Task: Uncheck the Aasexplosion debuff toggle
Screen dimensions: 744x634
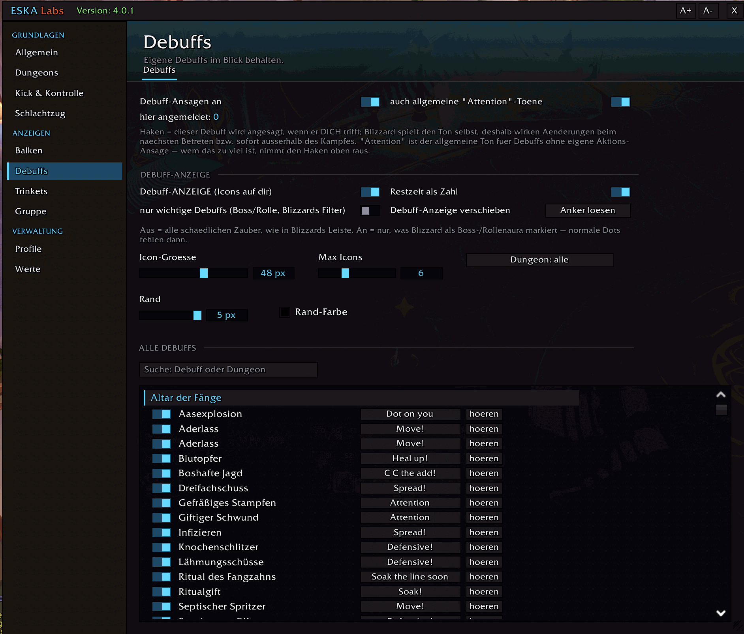Action: 162,414
